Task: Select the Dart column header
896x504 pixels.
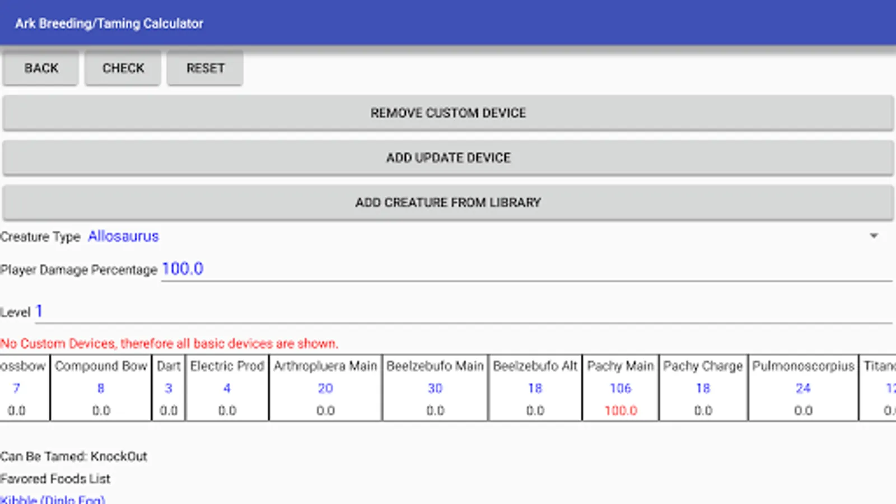Action: pos(169,366)
